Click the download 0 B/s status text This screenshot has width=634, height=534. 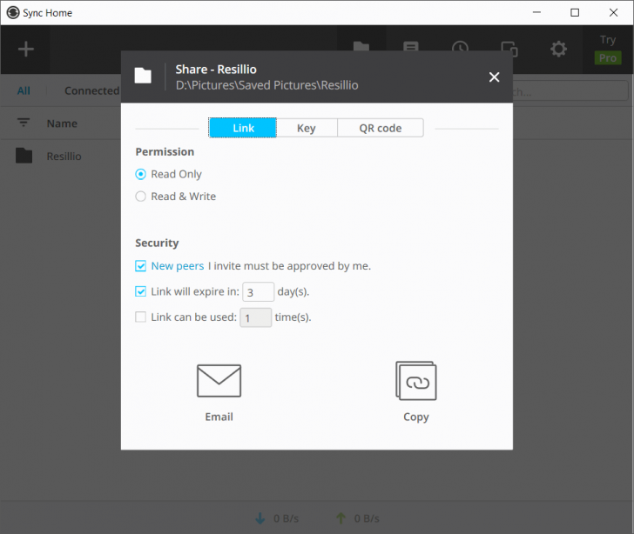coord(286,518)
